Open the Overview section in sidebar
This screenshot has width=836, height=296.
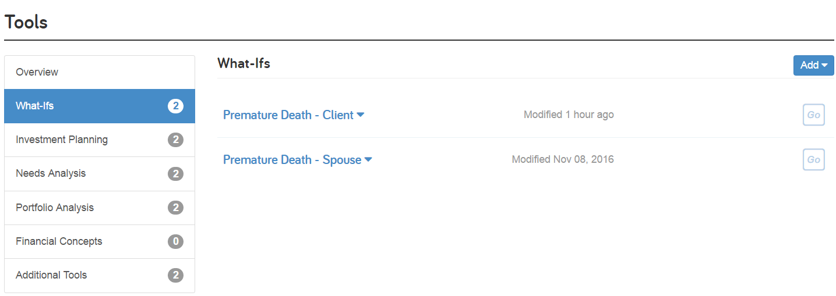(x=100, y=72)
